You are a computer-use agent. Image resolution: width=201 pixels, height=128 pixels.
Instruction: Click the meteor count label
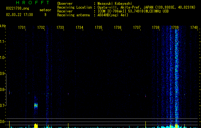point(45,10)
